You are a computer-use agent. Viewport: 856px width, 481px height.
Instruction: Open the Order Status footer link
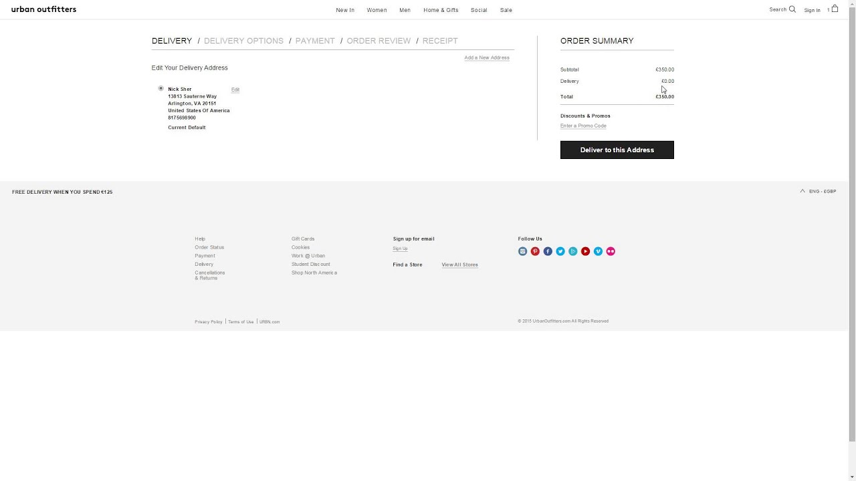209,247
